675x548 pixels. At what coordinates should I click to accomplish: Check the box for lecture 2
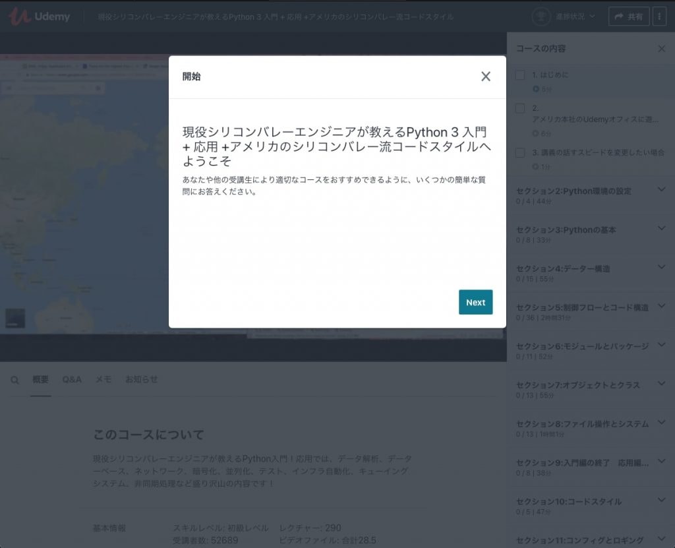[x=520, y=108]
